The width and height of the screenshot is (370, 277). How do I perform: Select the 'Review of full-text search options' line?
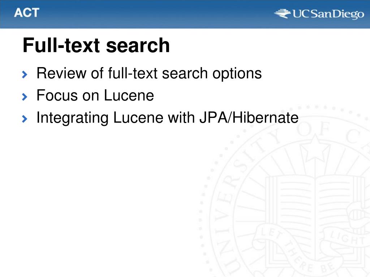click(x=149, y=73)
